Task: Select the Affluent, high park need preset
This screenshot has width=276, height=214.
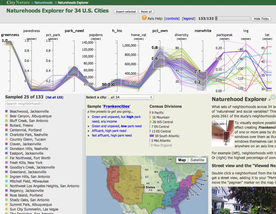Action: tap(109, 131)
